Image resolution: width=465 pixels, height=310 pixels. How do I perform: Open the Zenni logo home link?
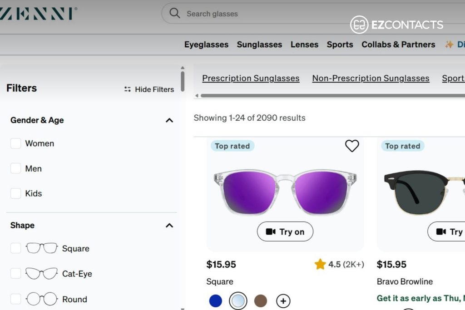38,14
